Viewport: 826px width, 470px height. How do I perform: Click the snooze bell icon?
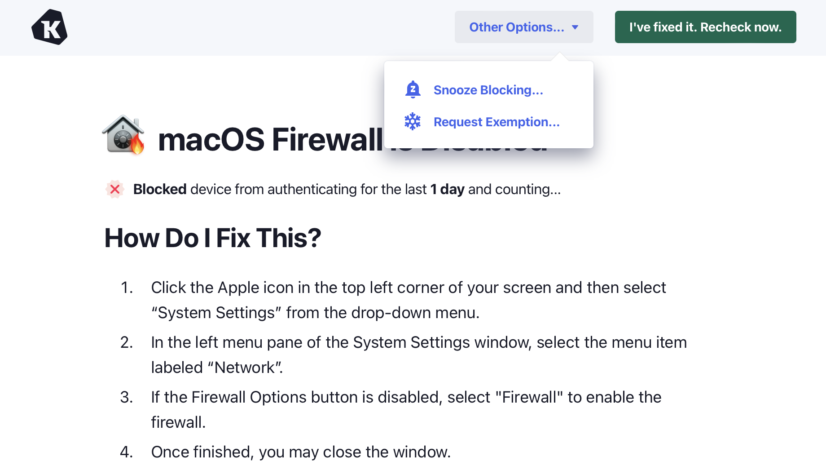tap(413, 90)
